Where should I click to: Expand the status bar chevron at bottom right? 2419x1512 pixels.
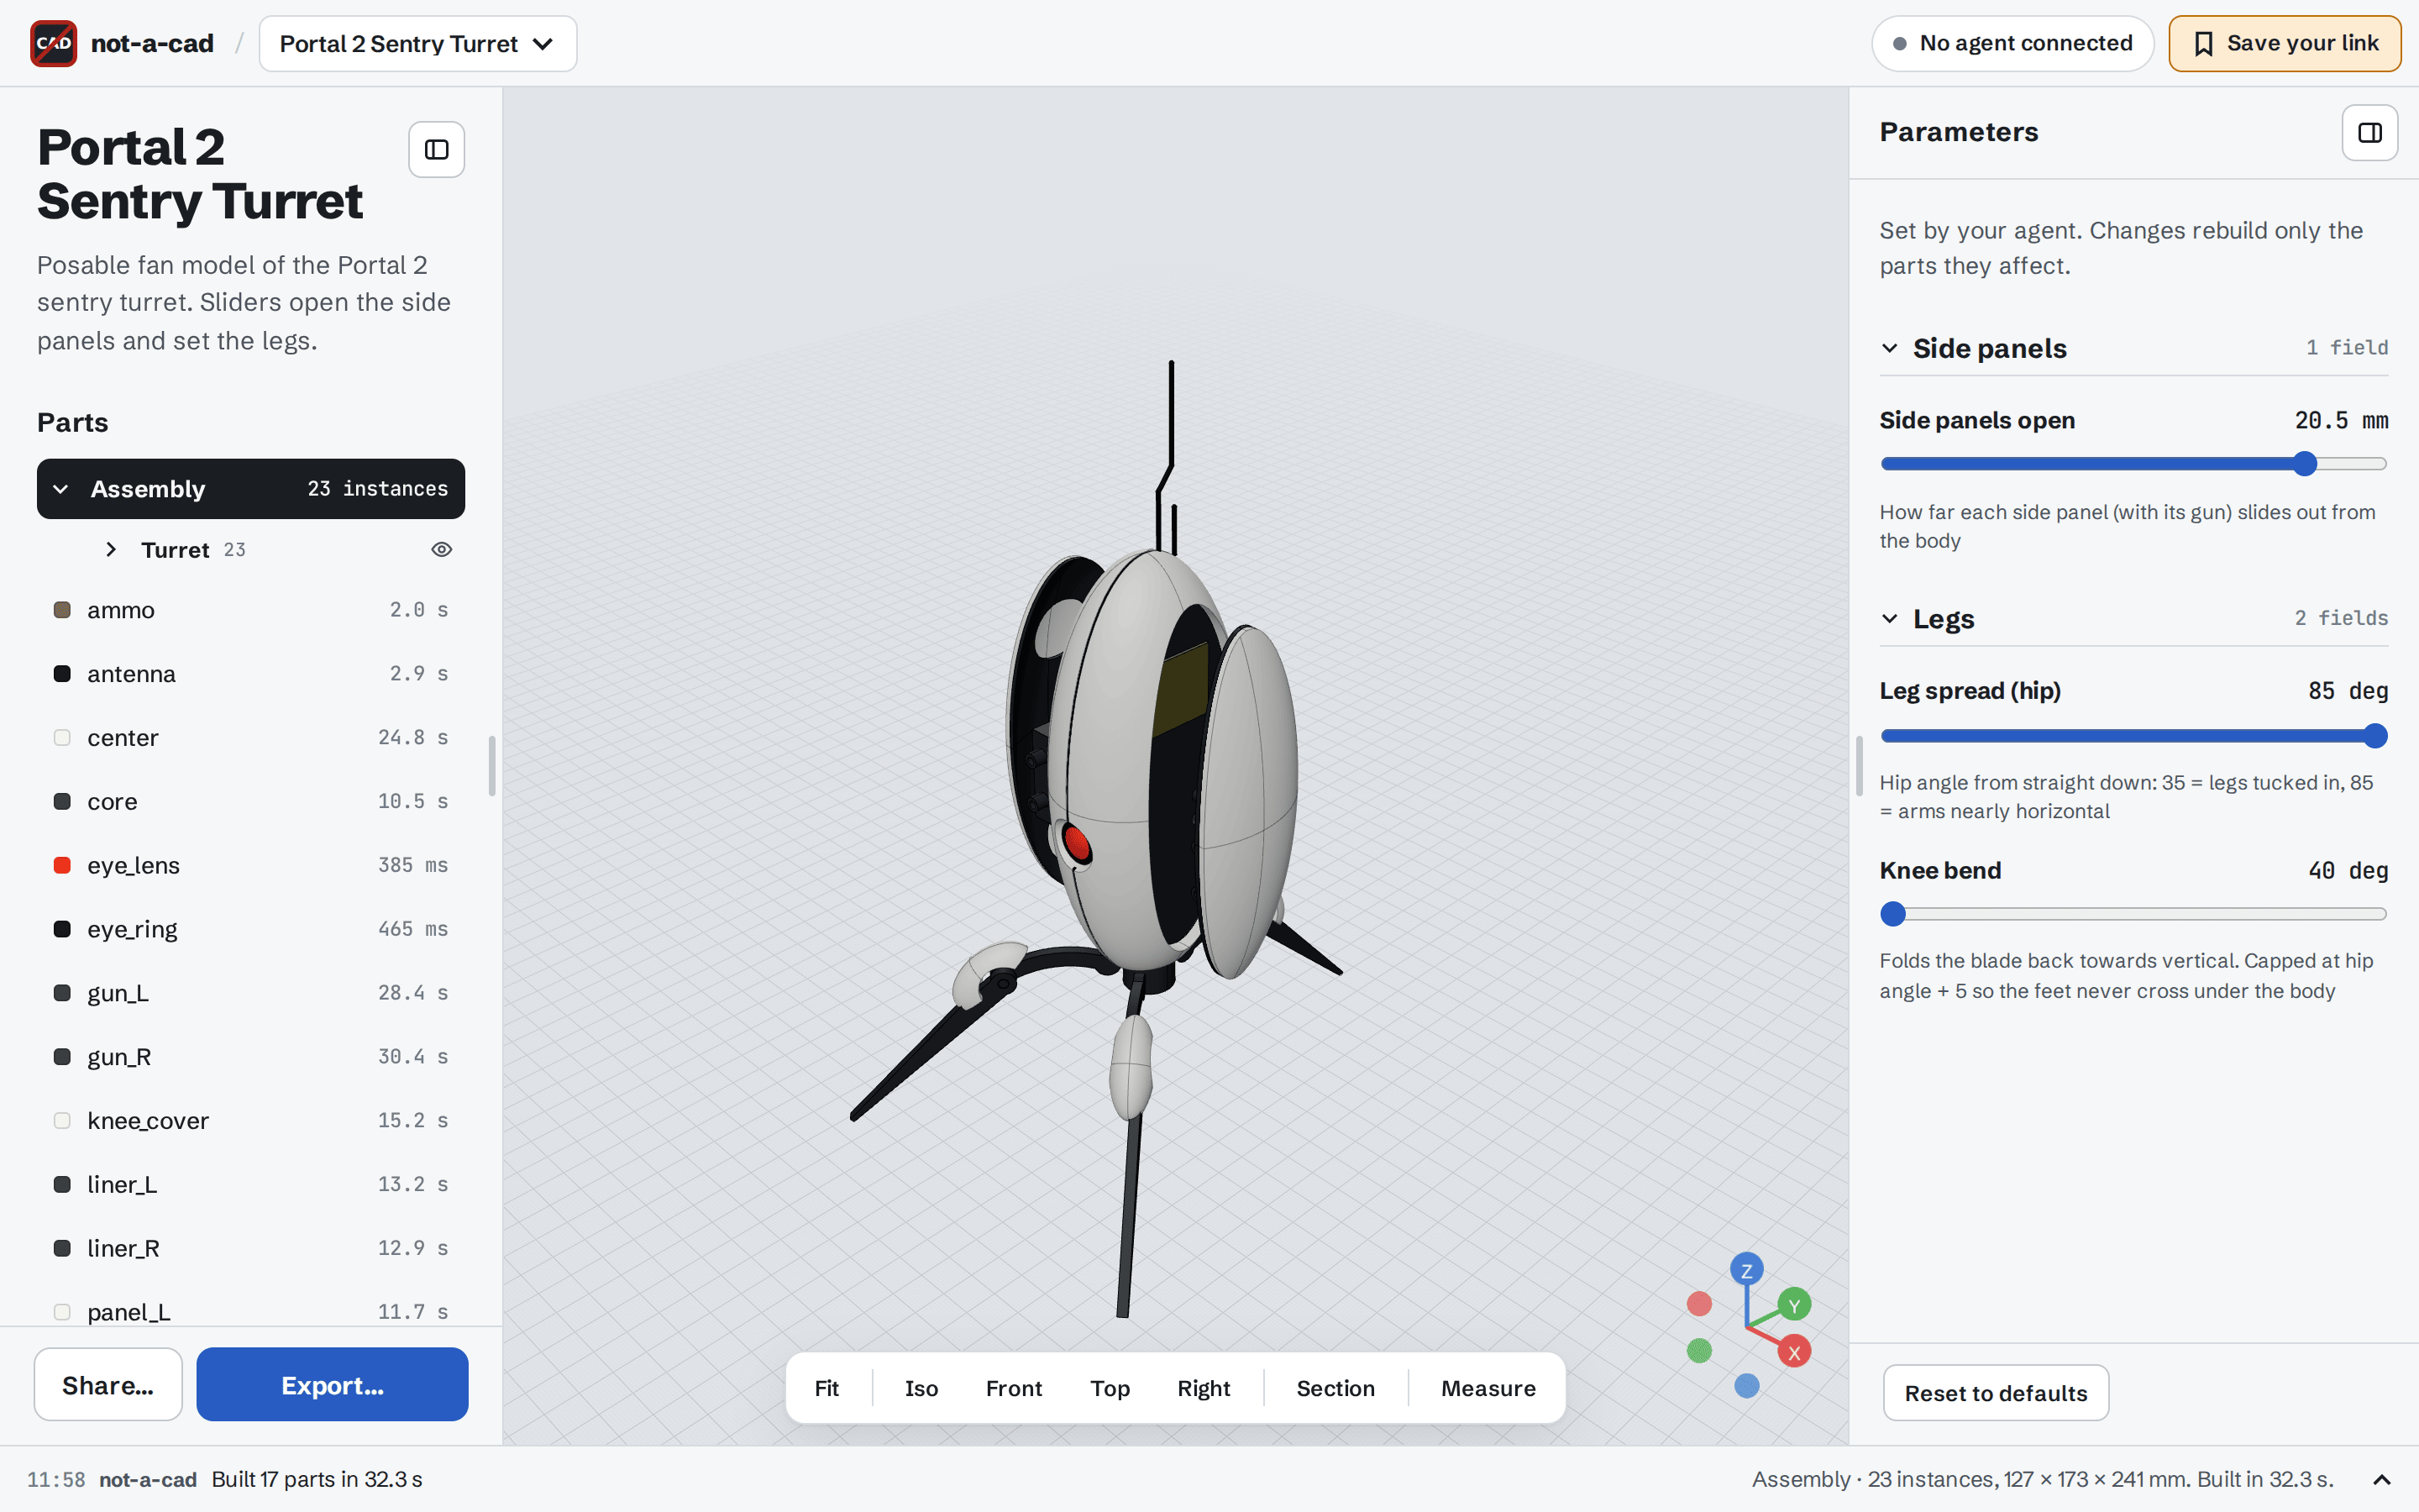(x=2382, y=1480)
